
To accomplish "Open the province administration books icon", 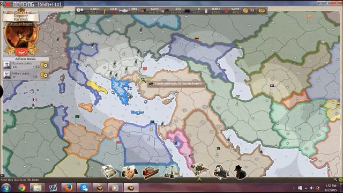I will click(150, 173).
